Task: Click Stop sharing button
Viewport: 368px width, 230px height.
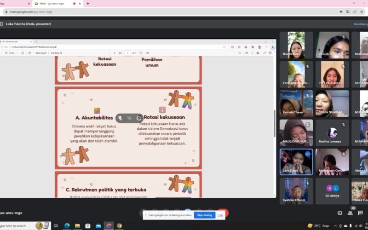Action: 204,215
